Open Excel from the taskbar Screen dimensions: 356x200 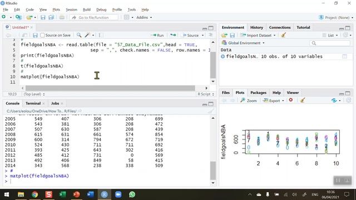(62, 194)
